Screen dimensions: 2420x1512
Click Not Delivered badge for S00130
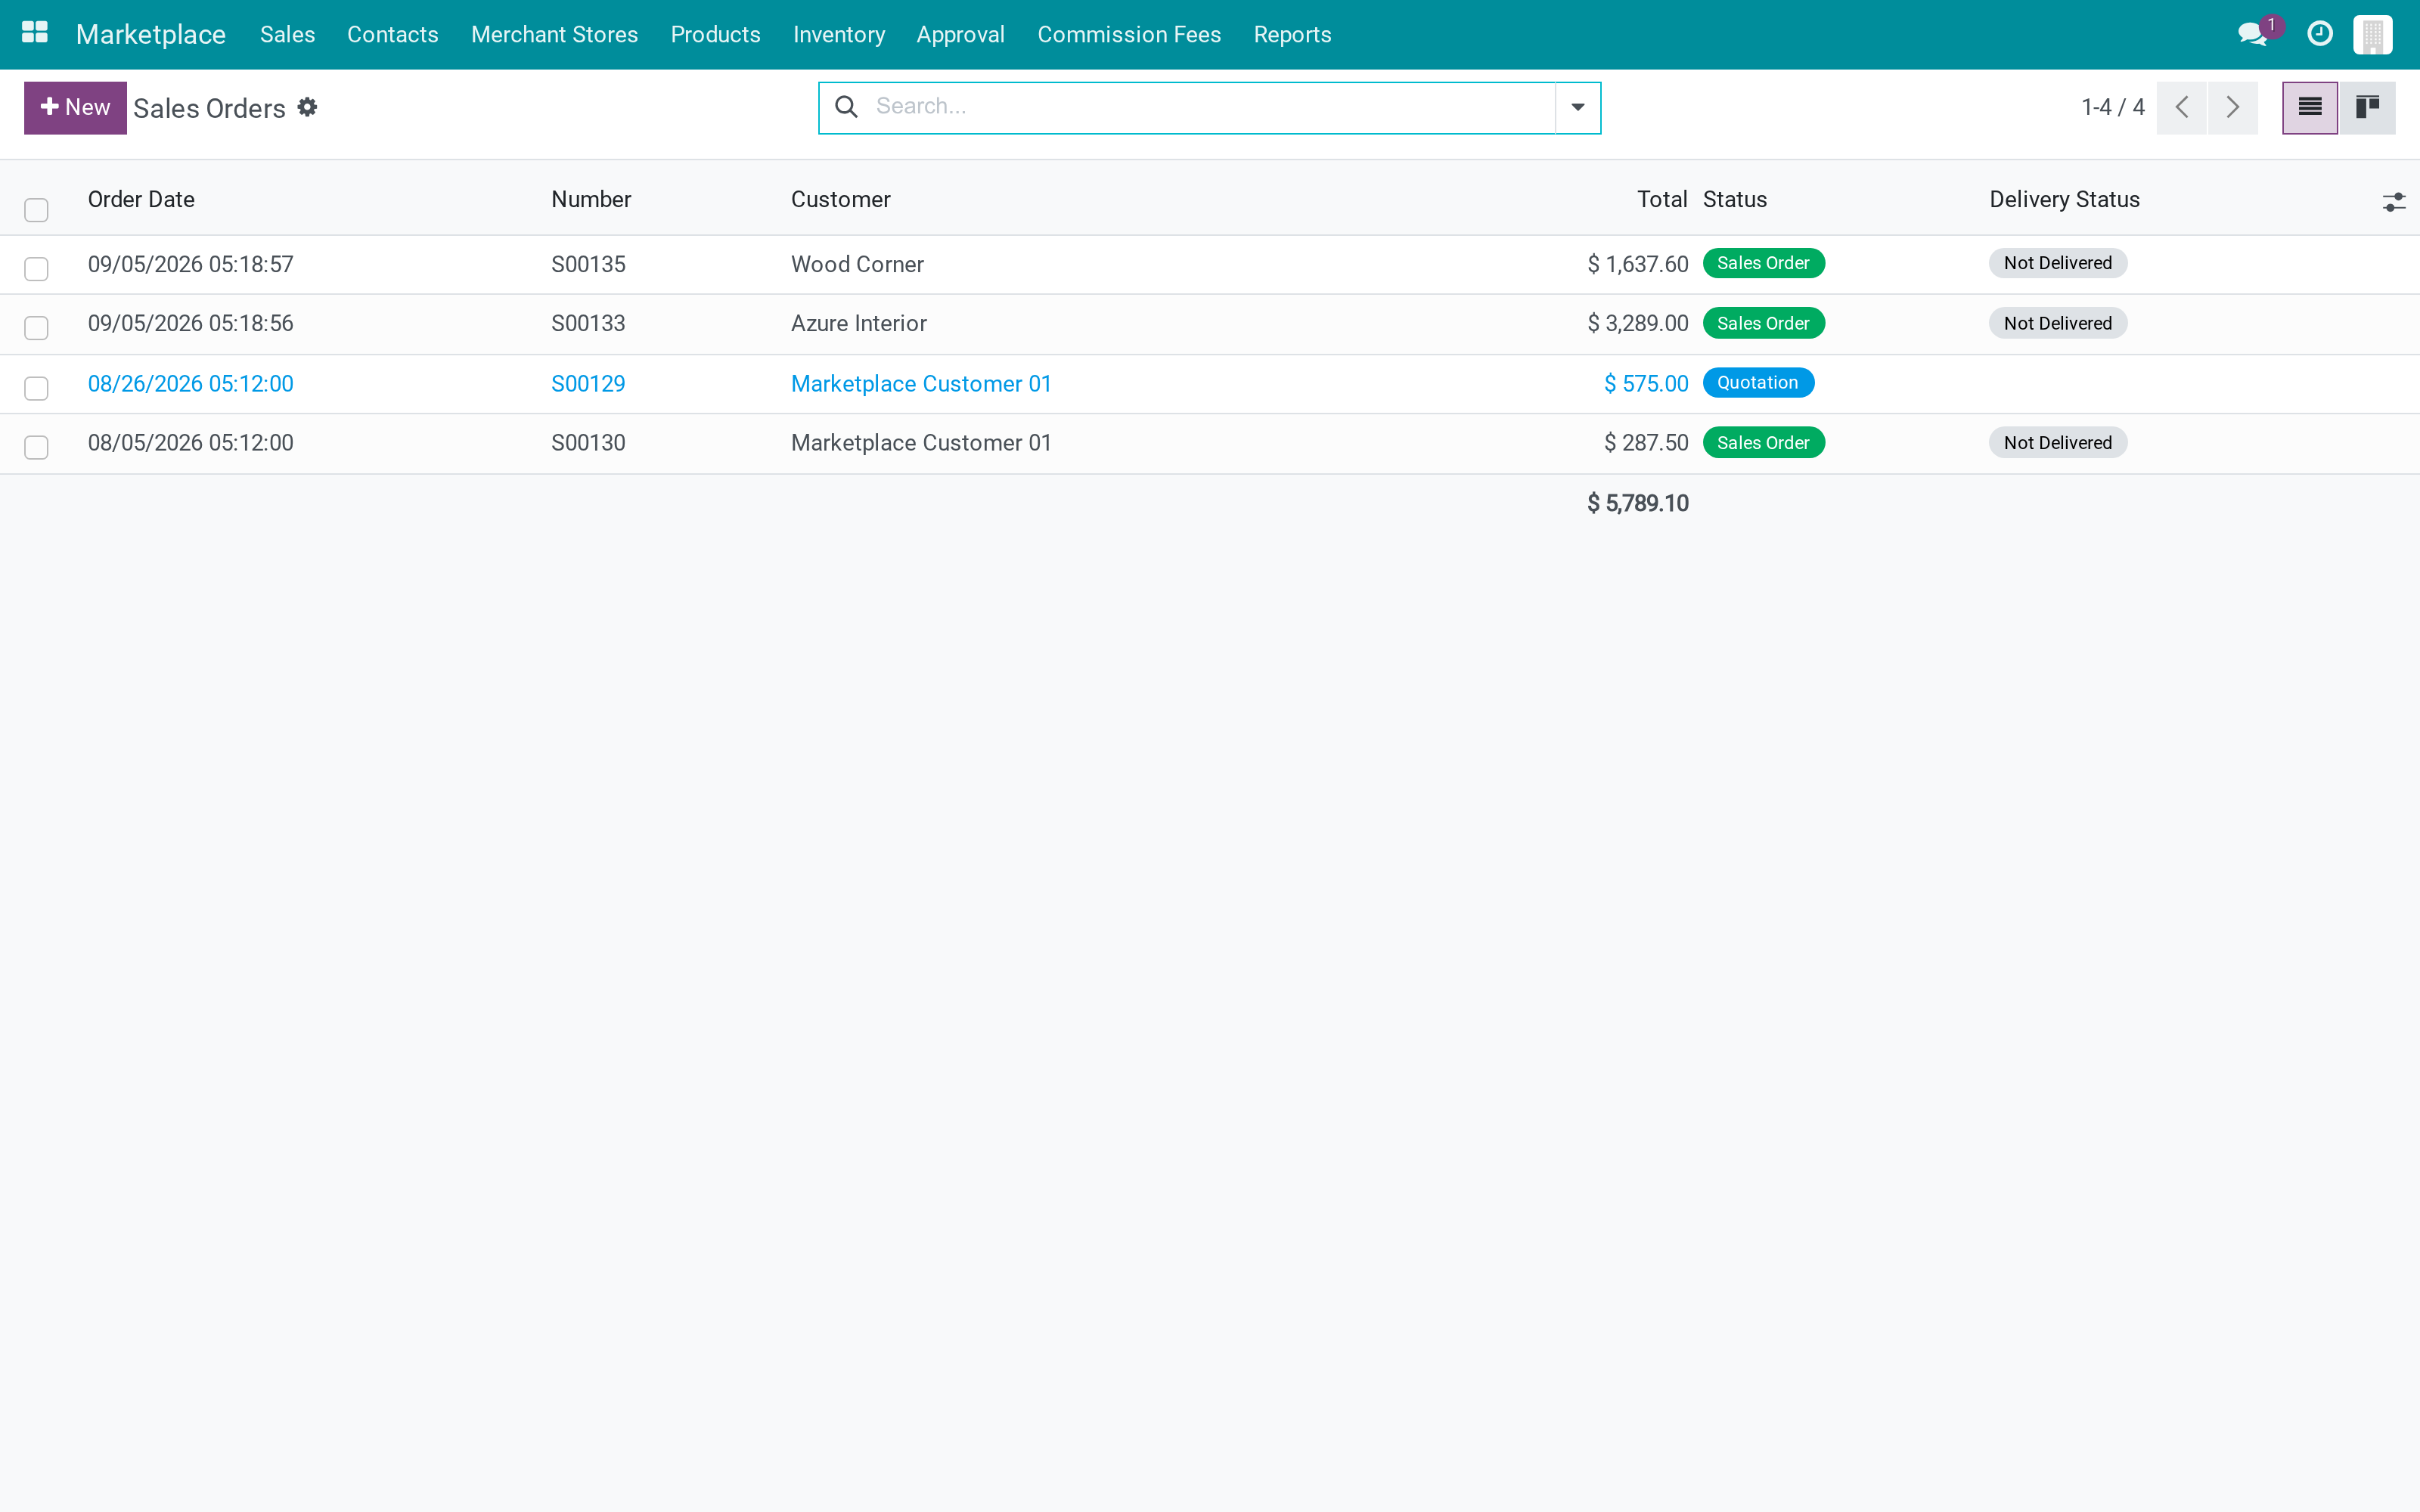point(2057,442)
